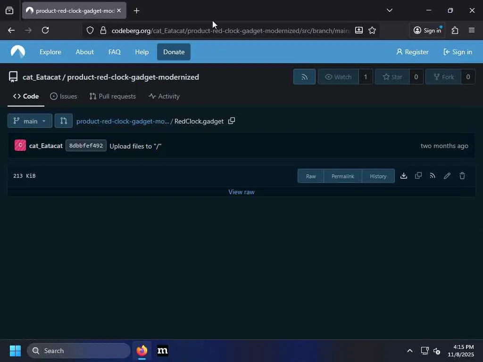This screenshot has height=362, width=483.
Task: Open the product-red-clock-gadget-modernized repo title link
Action: click(x=133, y=77)
